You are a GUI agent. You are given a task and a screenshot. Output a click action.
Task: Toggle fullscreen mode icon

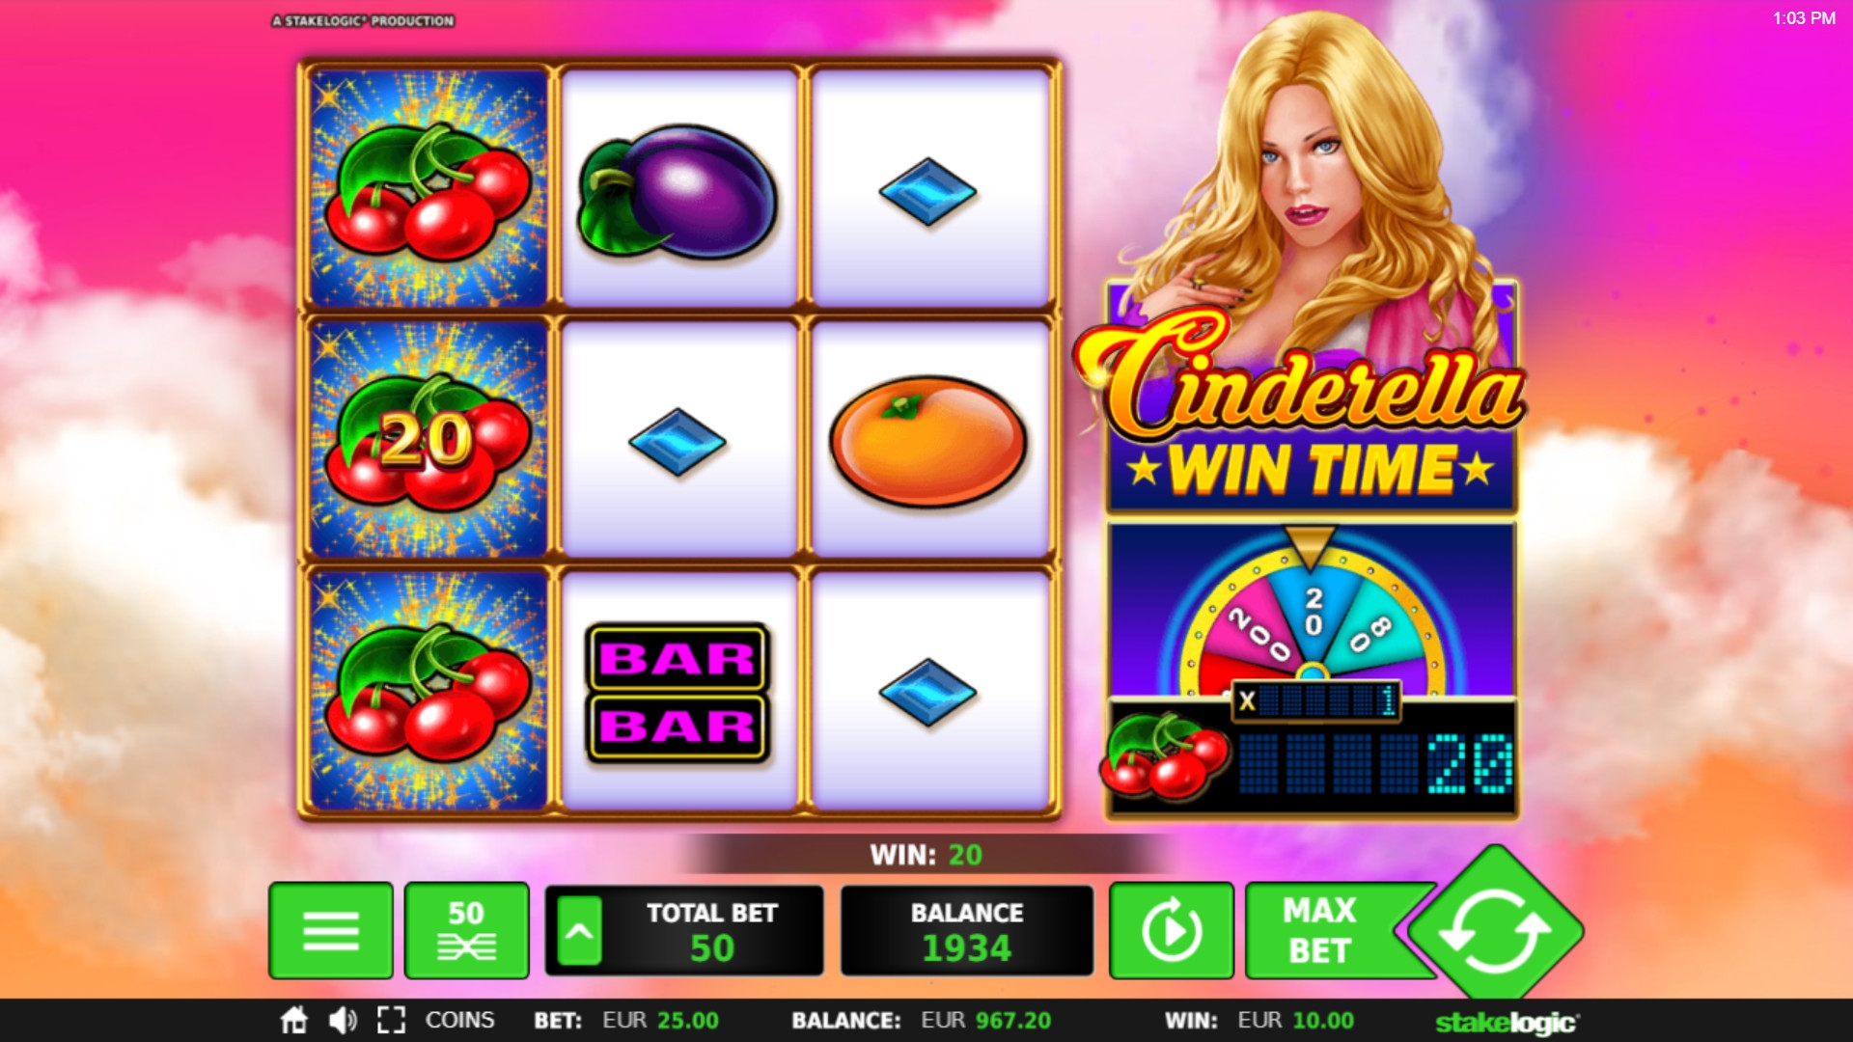point(391,1020)
